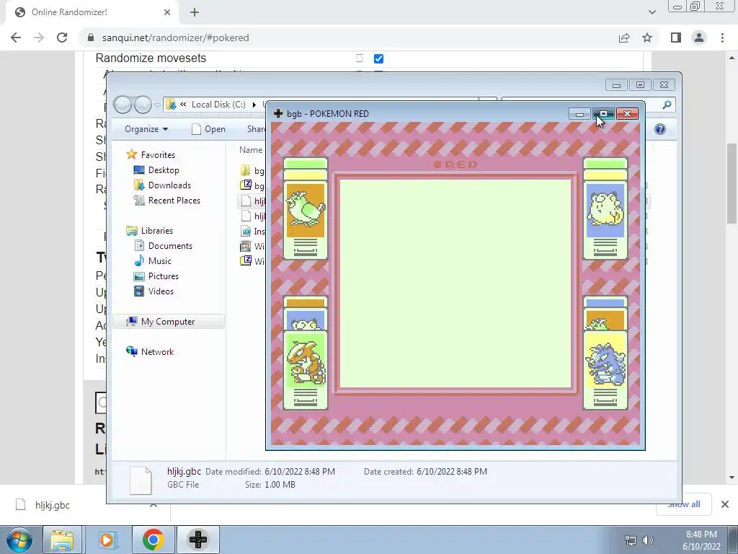Click the Kangaskhan card with green background
The height and width of the screenshot is (554, 738).
point(306,370)
